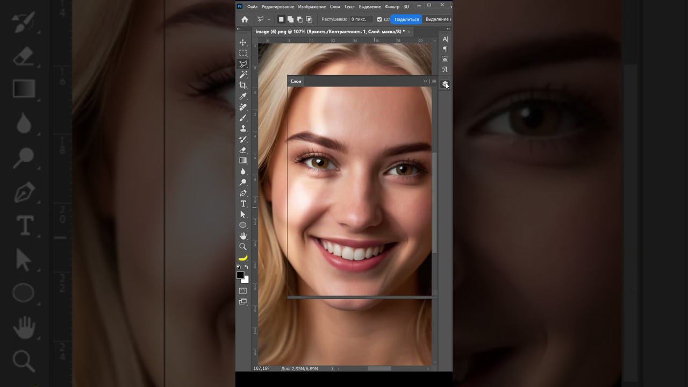Click the Поделиться button
688x387 pixels.
(x=406, y=19)
